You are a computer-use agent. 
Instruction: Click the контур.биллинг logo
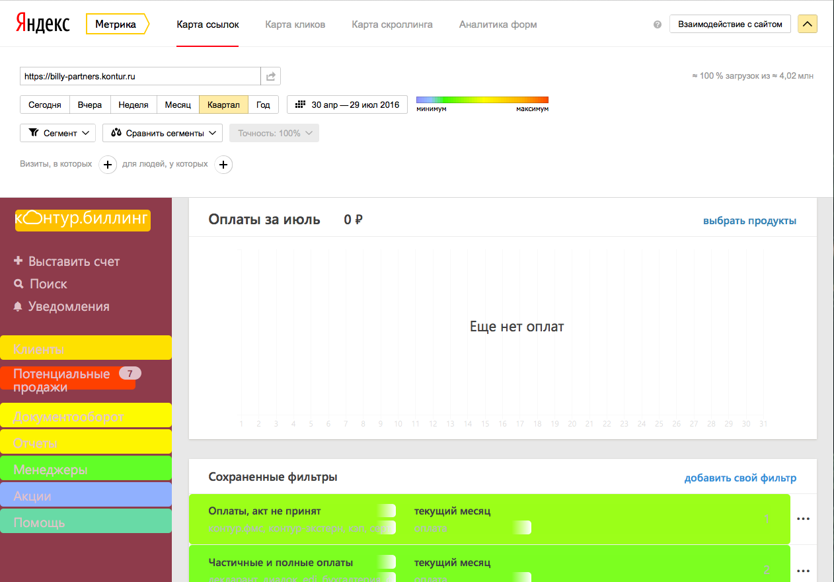tap(83, 220)
